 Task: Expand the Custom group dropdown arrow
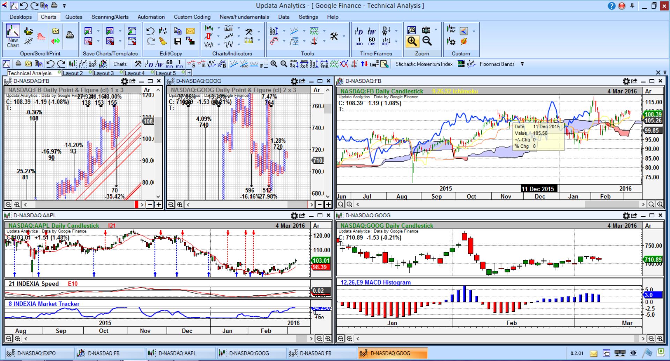474,31
